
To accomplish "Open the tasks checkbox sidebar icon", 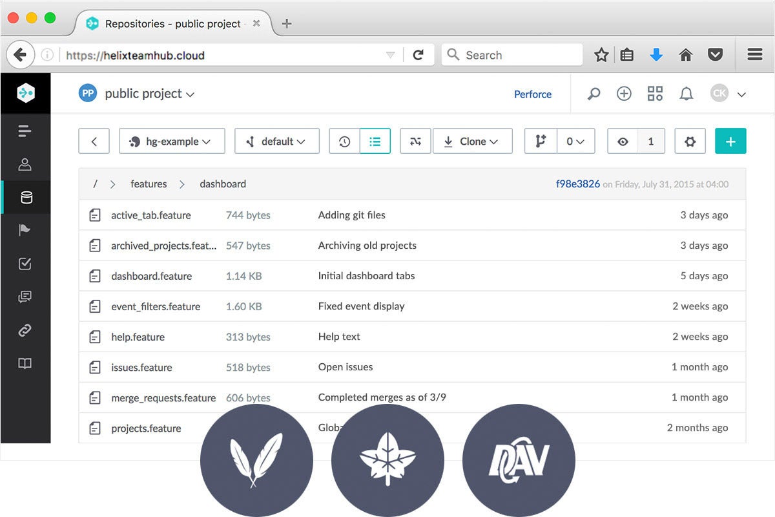I will click(x=25, y=264).
